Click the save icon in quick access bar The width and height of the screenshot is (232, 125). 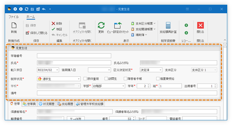tap(32, 9)
